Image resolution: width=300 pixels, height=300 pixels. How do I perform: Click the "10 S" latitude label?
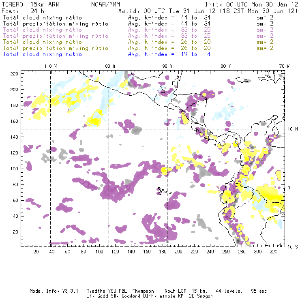pyautogui.click(x=293, y=247)
